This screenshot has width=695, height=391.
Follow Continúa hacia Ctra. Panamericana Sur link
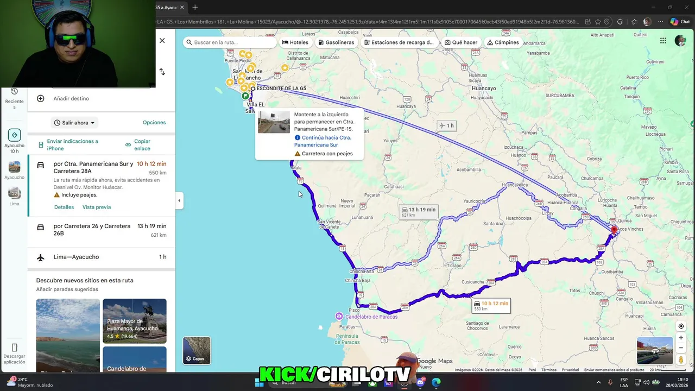(323, 141)
